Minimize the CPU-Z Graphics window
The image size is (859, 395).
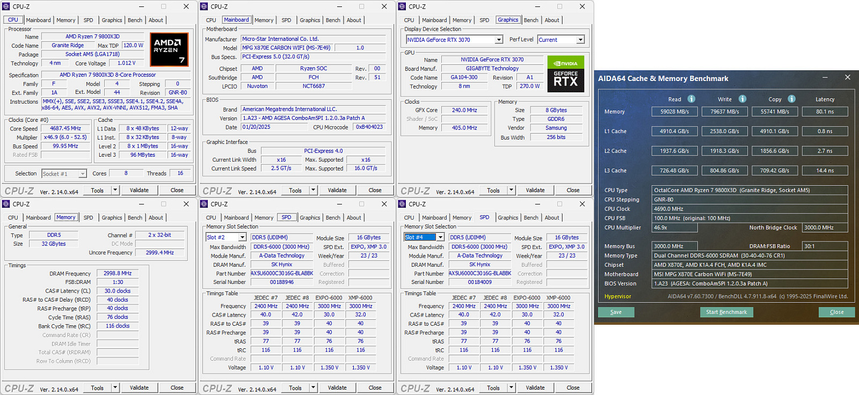pyautogui.click(x=537, y=6)
